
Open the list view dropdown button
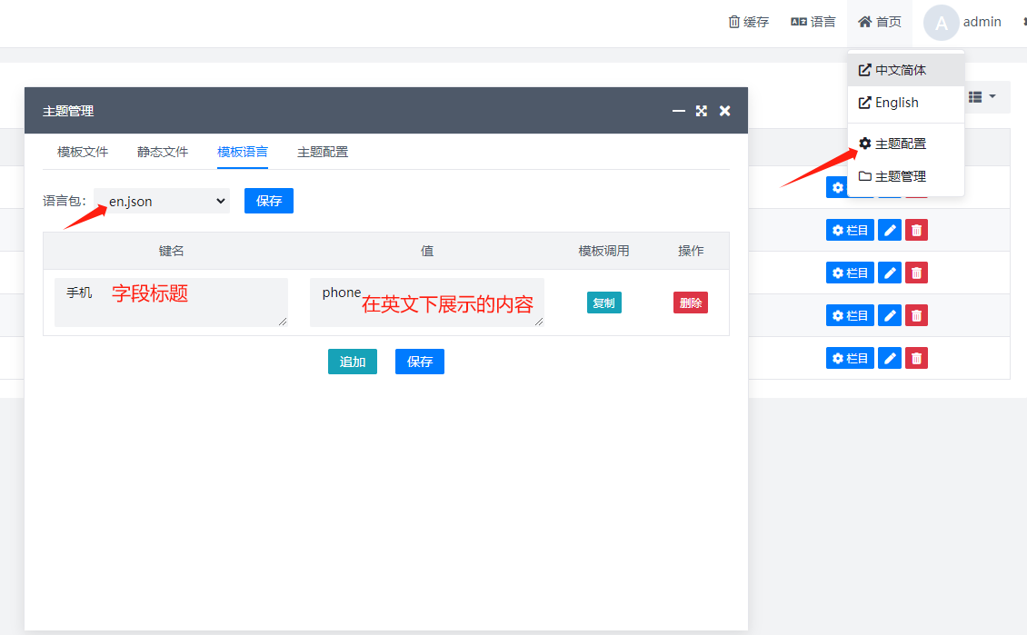click(x=982, y=97)
